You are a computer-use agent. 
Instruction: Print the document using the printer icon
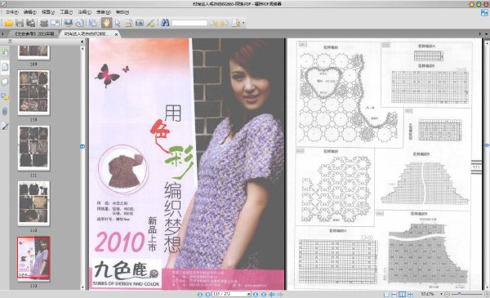(x=44, y=23)
